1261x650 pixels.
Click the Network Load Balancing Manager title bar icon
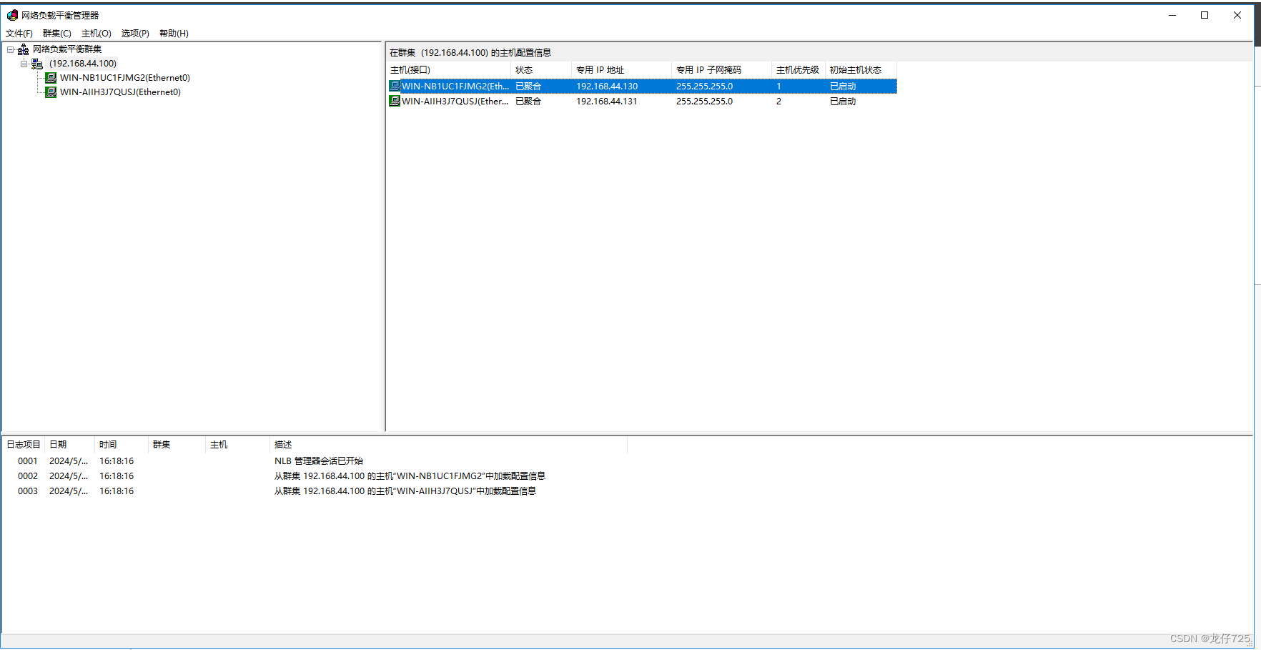12,15
